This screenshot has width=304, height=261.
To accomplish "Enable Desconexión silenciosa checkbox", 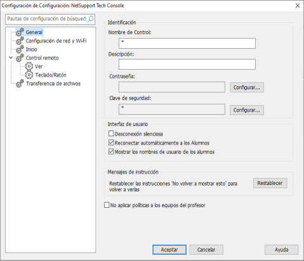I will pyautogui.click(x=111, y=134).
